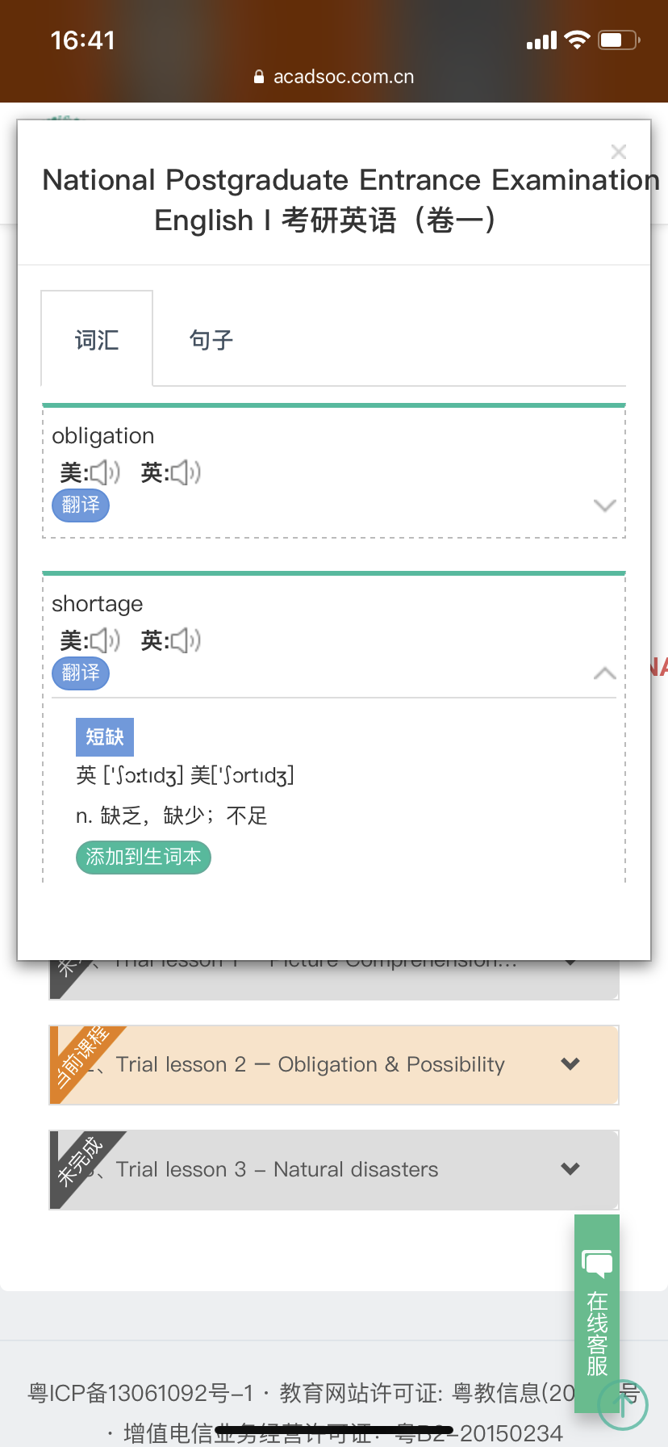
Task: Click the back-to-top arrow icon
Action: pyautogui.click(x=620, y=1405)
